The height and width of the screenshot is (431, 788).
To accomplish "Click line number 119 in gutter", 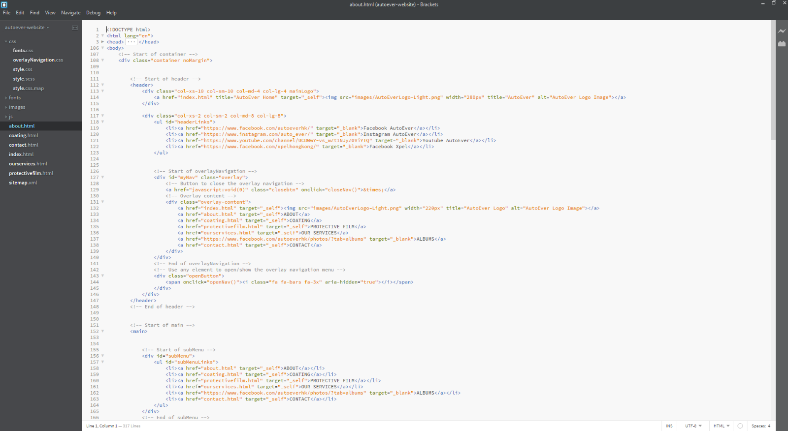I will point(95,128).
